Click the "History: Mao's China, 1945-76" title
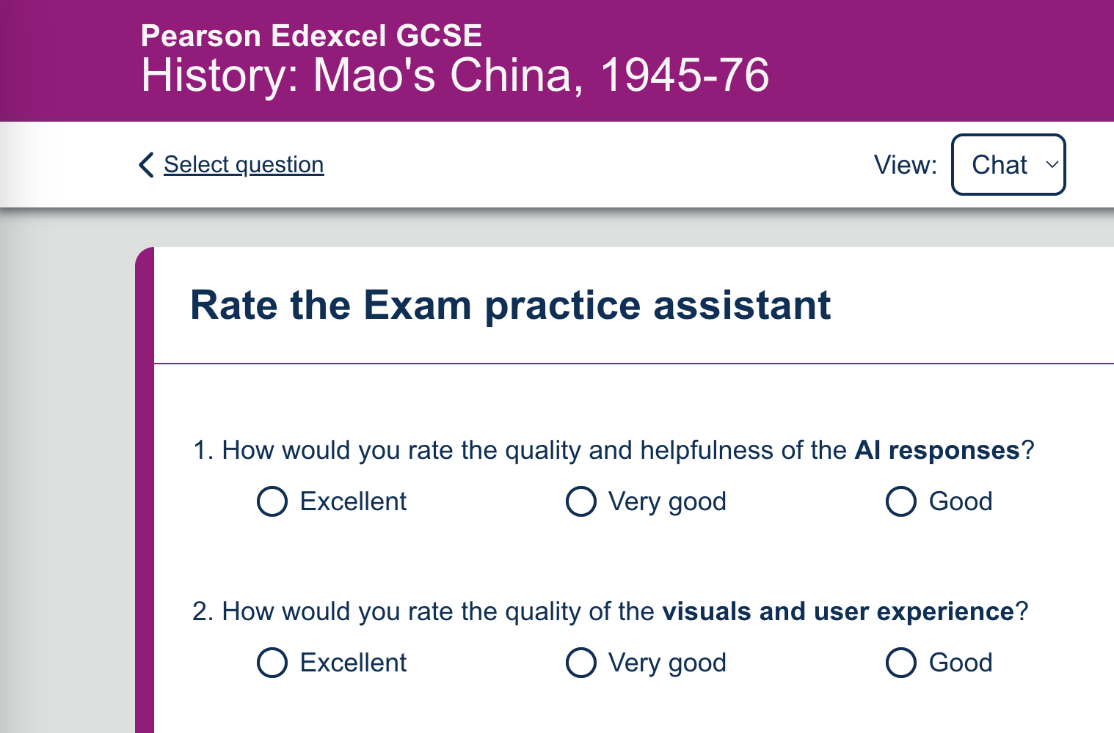 455,74
